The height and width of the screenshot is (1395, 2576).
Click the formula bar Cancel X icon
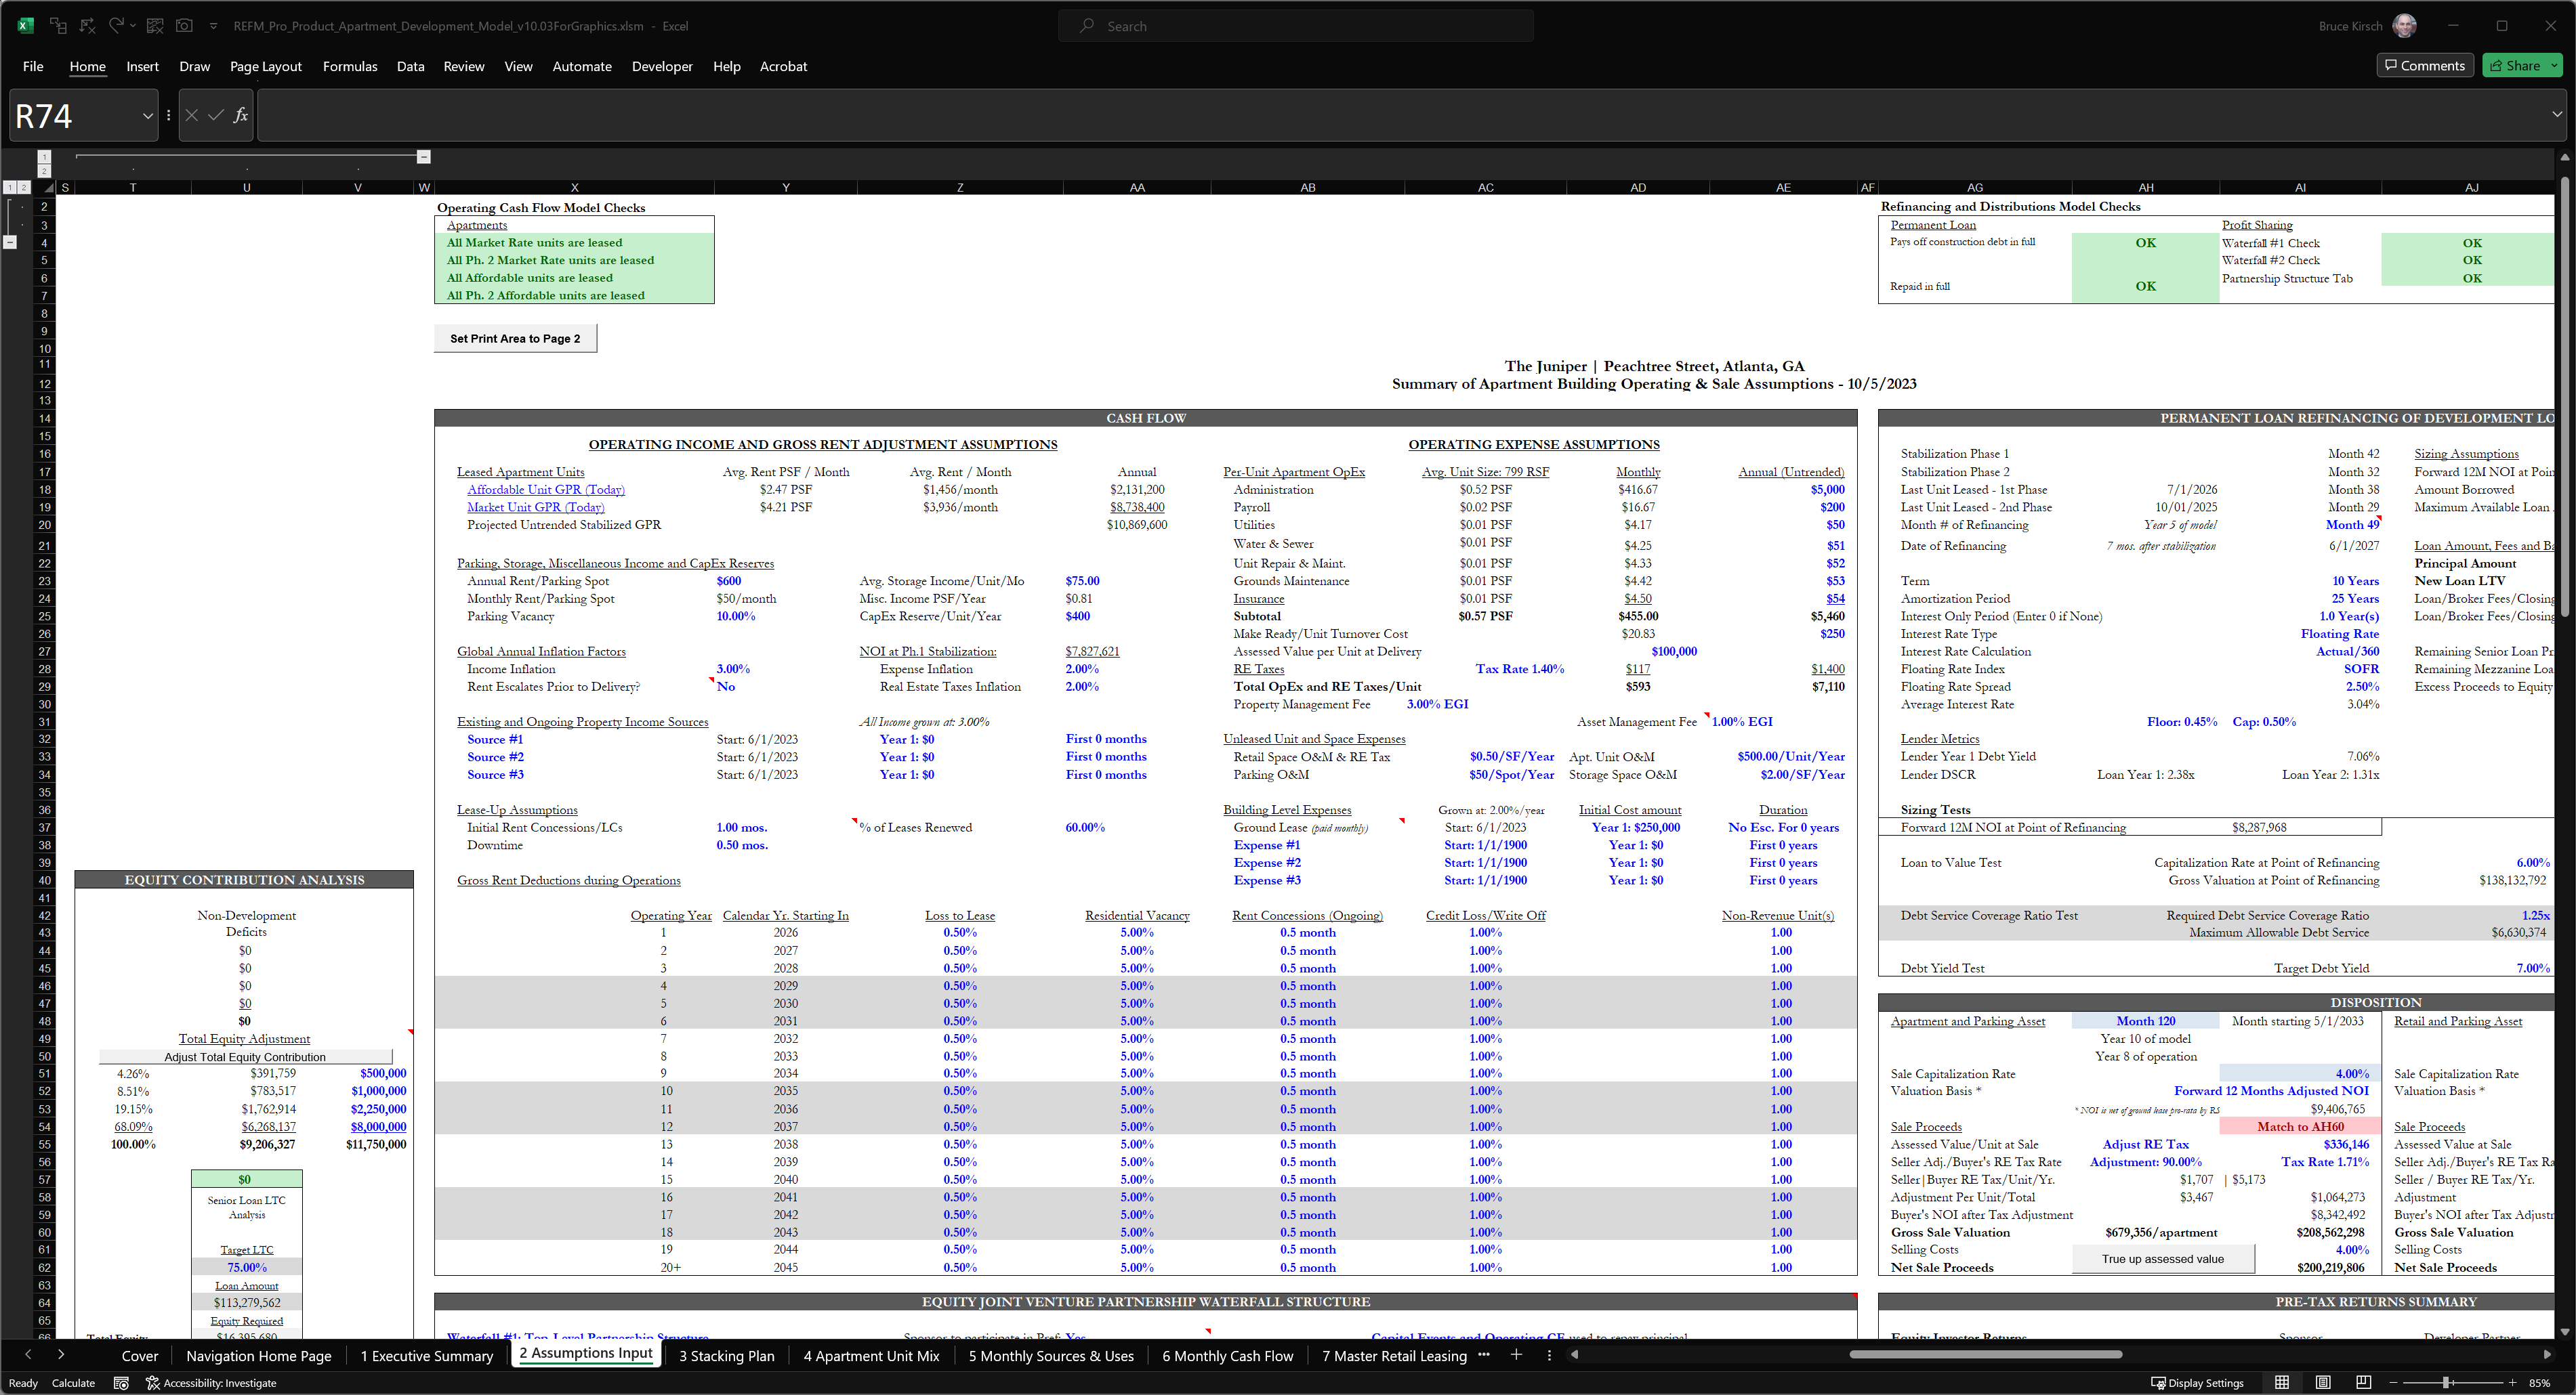pyautogui.click(x=192, y=116)
